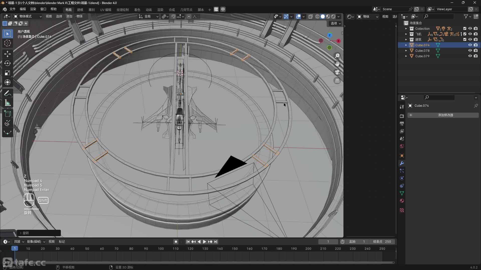The height and width of the screenshot is (270, 481).
Task: Open the 全局 transform orientation dropdown
Action: click(148, 16)
